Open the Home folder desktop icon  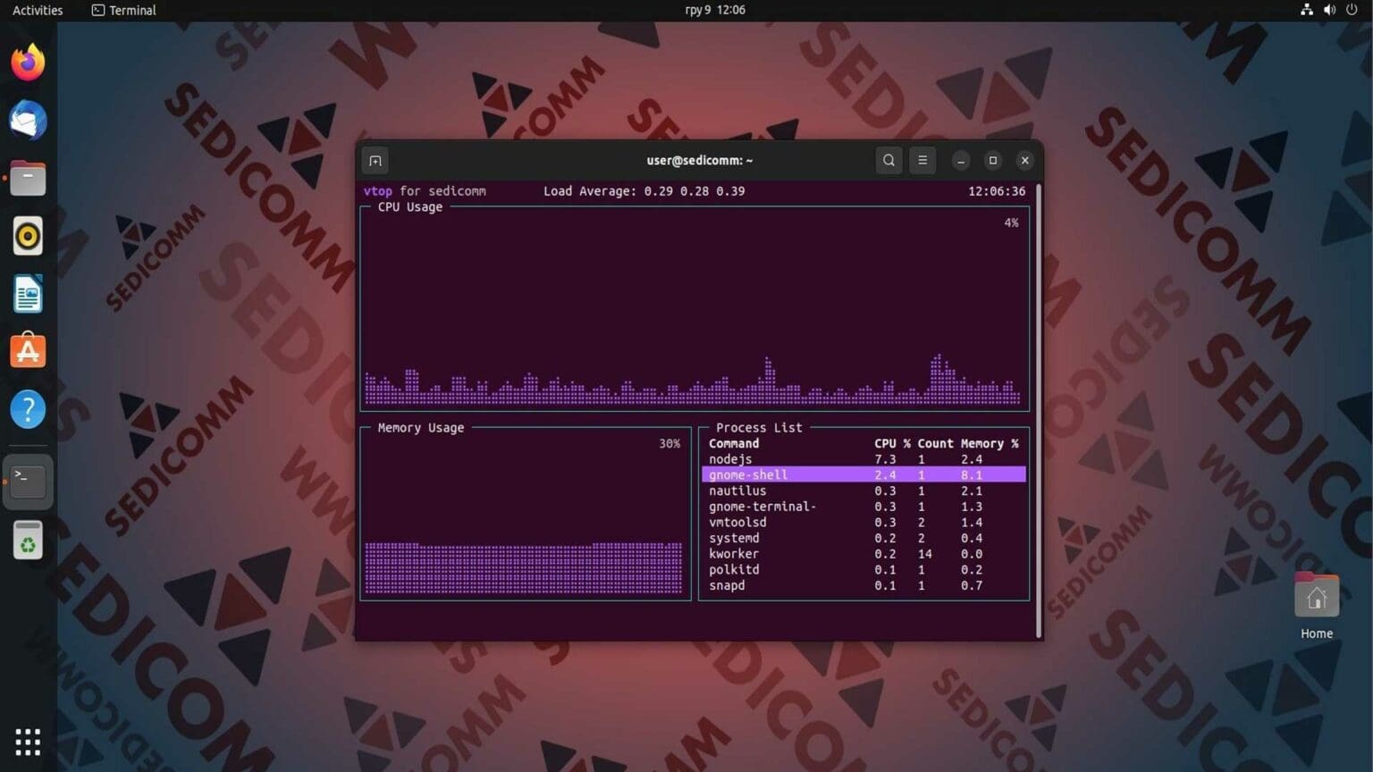point(1317,607)
